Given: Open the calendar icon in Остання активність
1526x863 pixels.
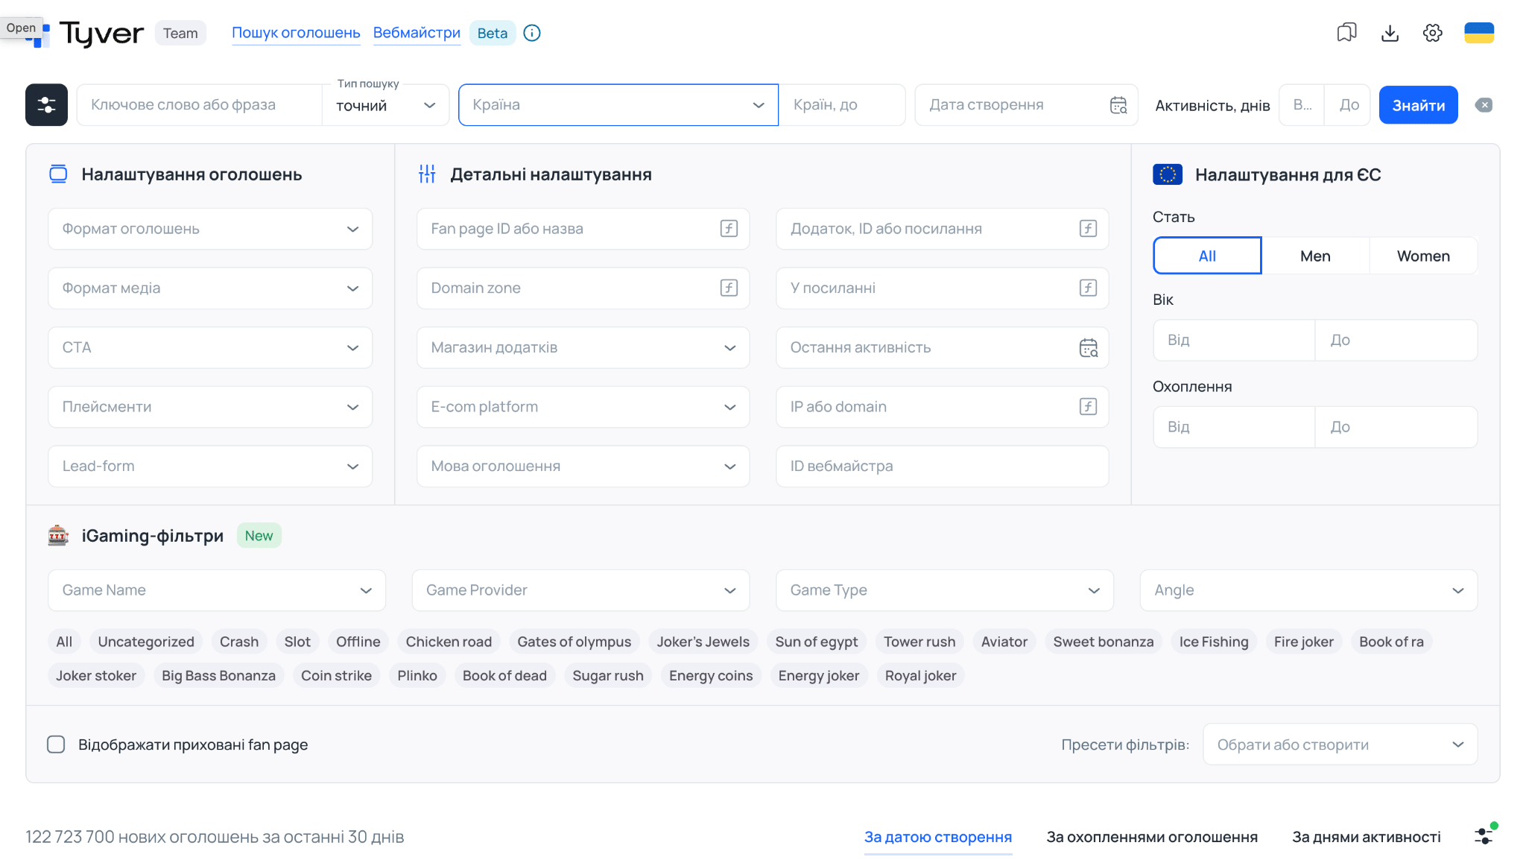Looking at the screenshot, I should click(x=1088, y=347).
